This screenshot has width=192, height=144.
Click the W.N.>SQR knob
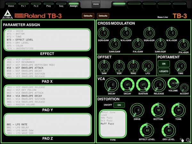[172, 33]
